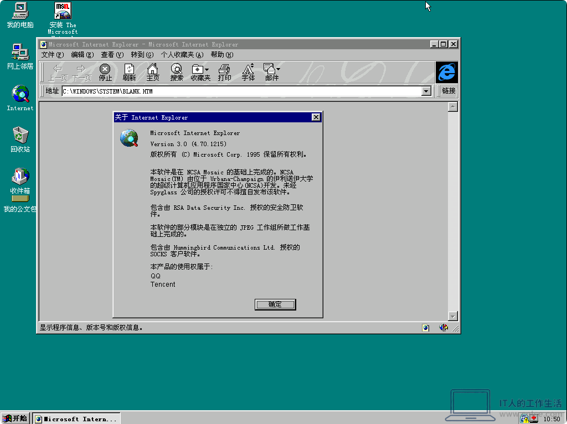Open the View (查看) menu
Viewport: 567px width, 424px height.
112,55
